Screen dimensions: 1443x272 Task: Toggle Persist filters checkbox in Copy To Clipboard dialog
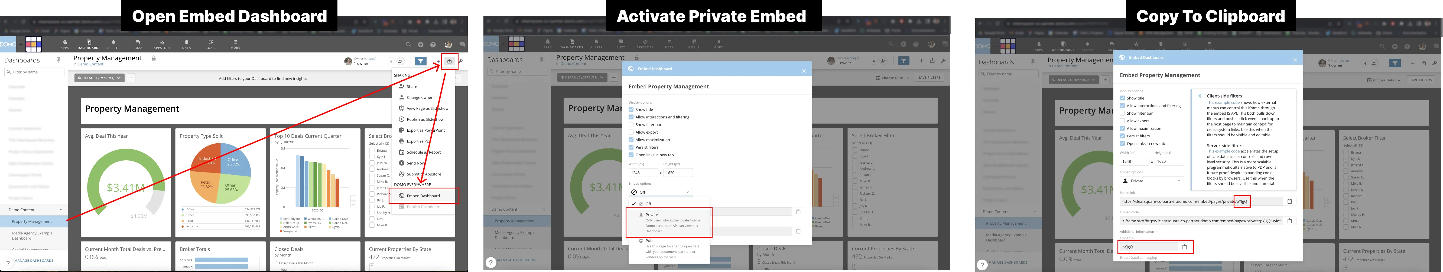click(1122, 136)
